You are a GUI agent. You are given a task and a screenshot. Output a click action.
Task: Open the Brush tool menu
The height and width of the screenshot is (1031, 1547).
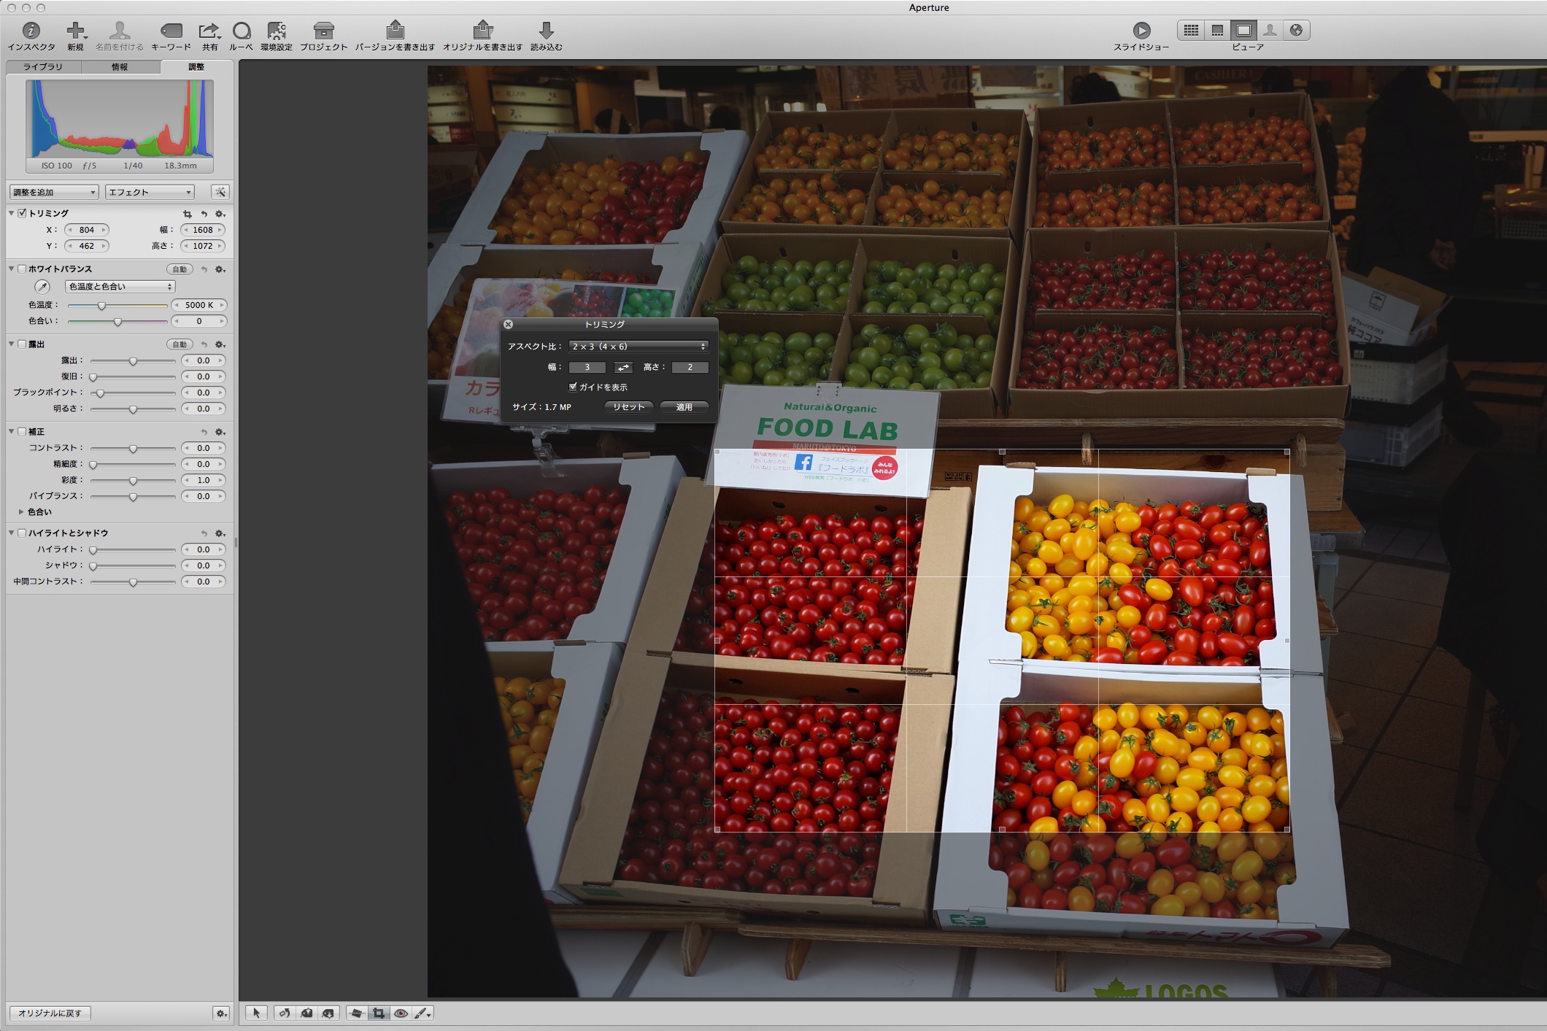coord(423,1013)
